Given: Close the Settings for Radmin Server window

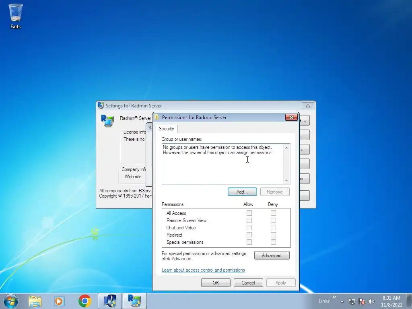Looking at the screenshot, I should pos(308,105).
